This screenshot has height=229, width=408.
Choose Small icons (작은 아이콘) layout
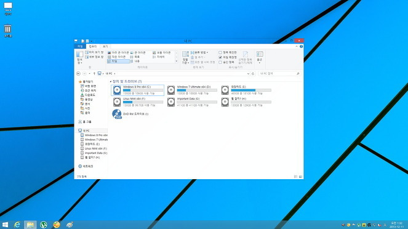(x=116, y=57)
